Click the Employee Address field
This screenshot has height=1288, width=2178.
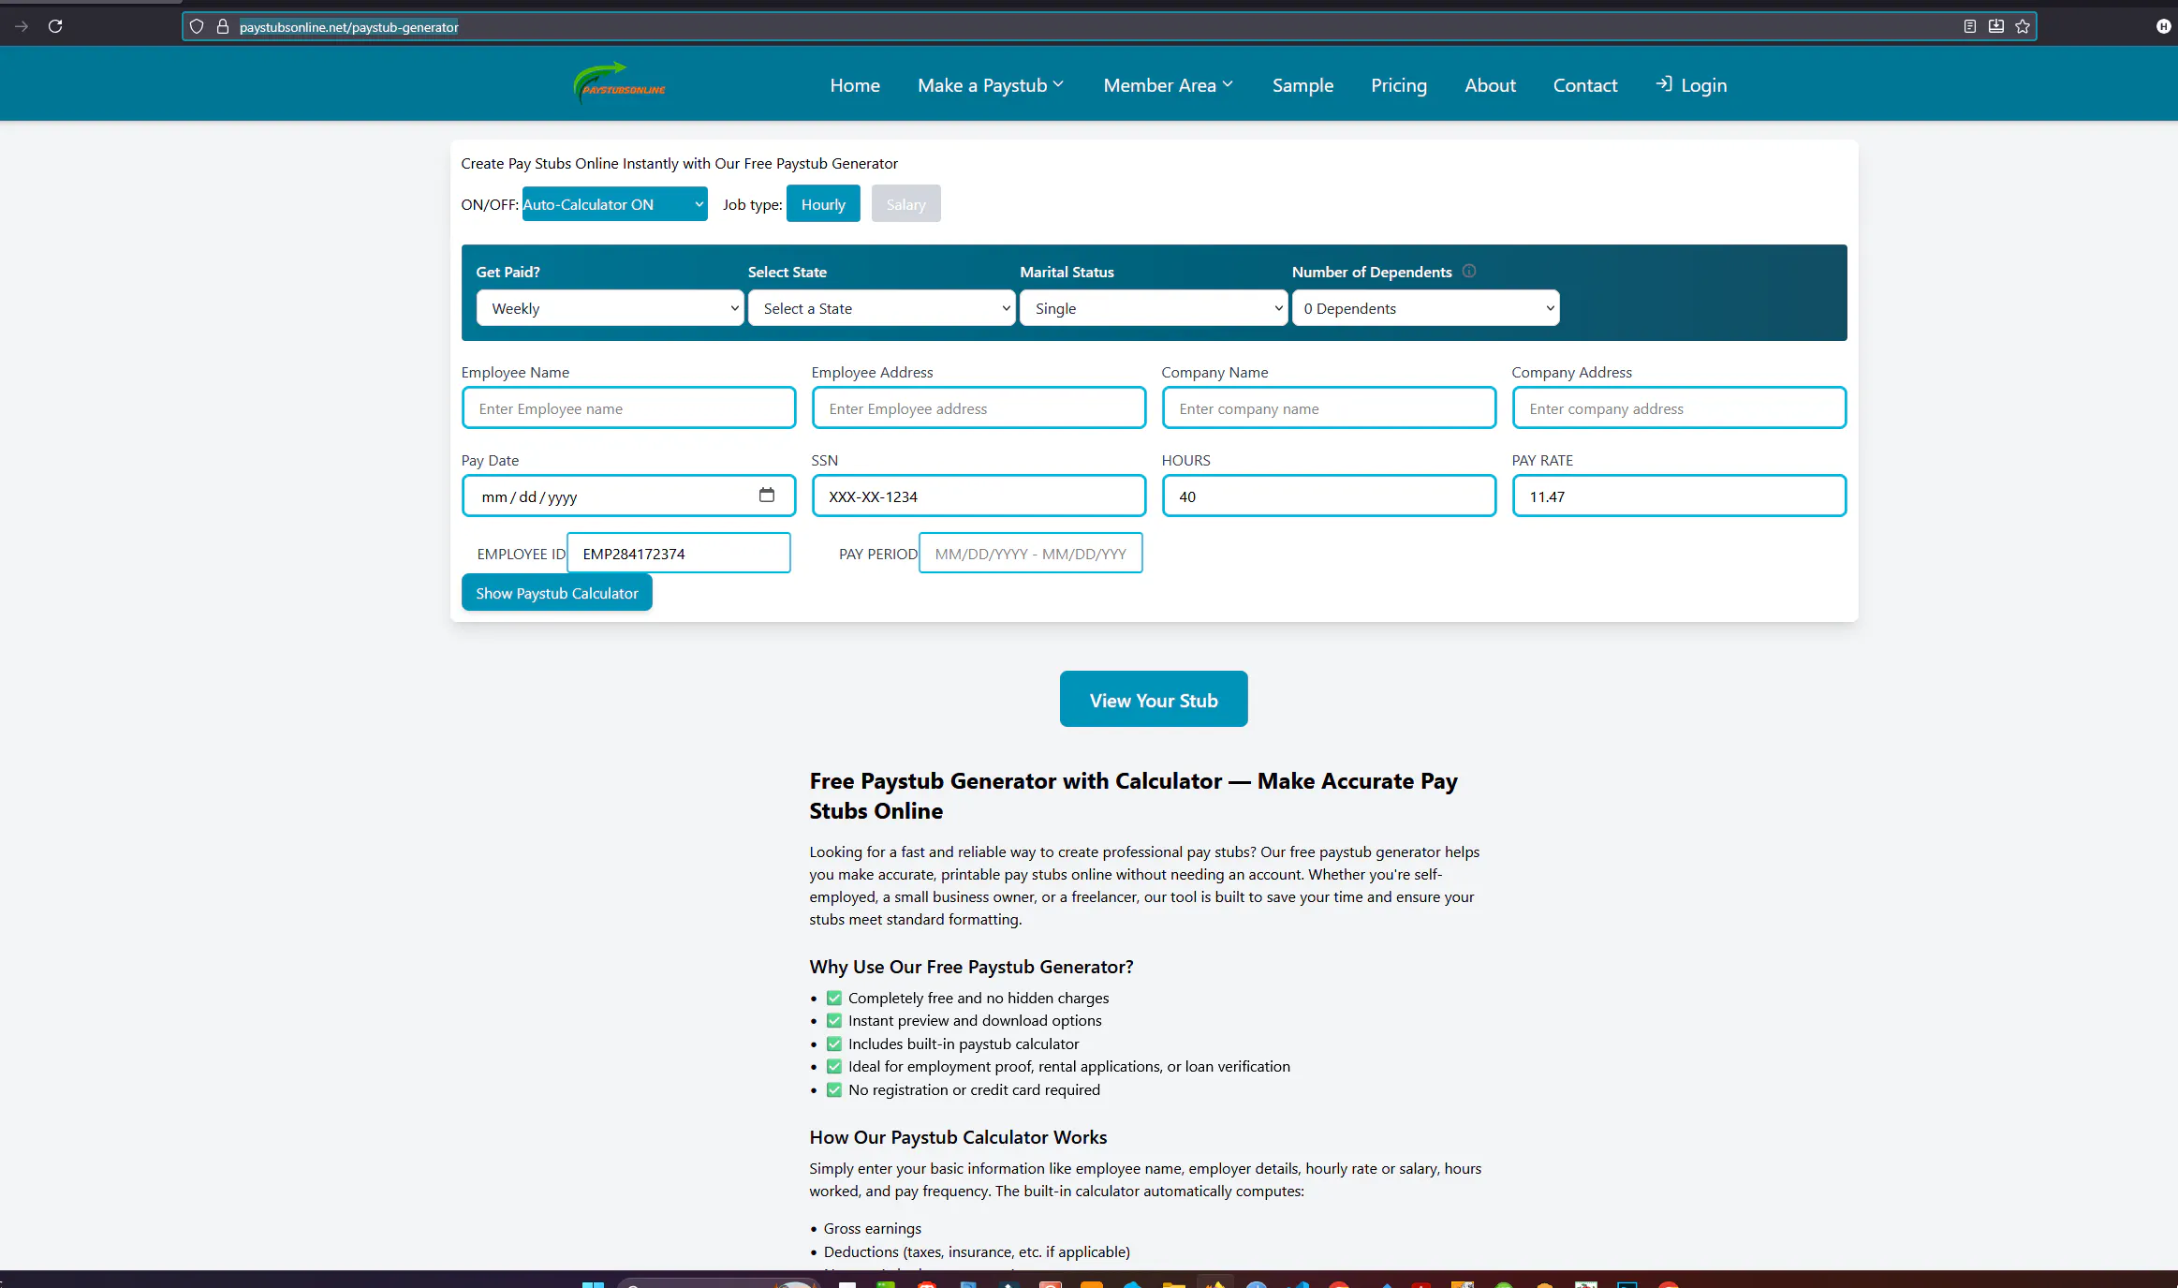[x=979, y=408]
